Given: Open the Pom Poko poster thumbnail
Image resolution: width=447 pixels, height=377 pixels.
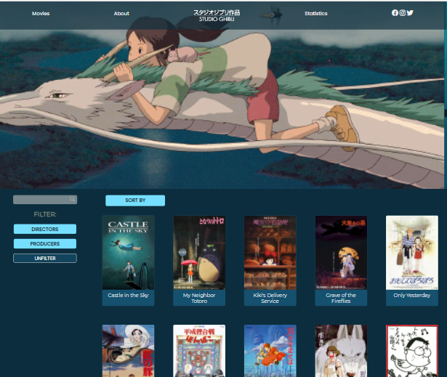Looking at the screenshot, I should coord(199,351).
